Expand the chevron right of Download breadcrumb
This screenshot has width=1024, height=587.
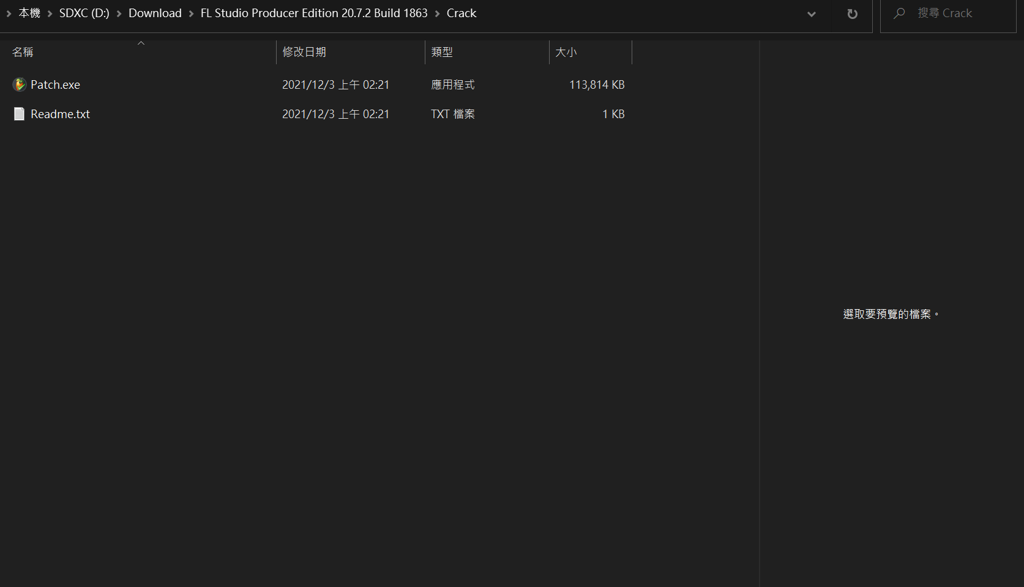[191, 13]
